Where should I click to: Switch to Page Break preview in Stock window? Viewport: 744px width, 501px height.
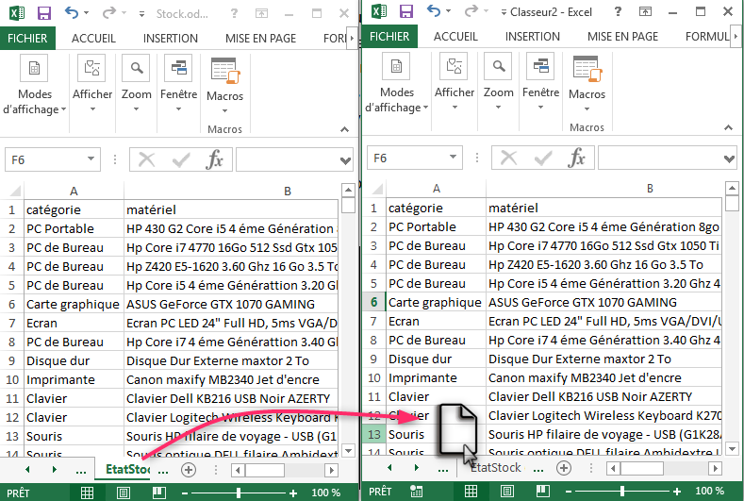click(159, 493)
